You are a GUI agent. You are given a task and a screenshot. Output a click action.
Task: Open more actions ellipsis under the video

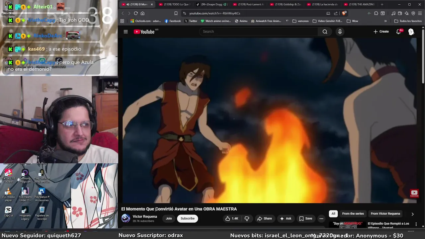pos(321,218)
